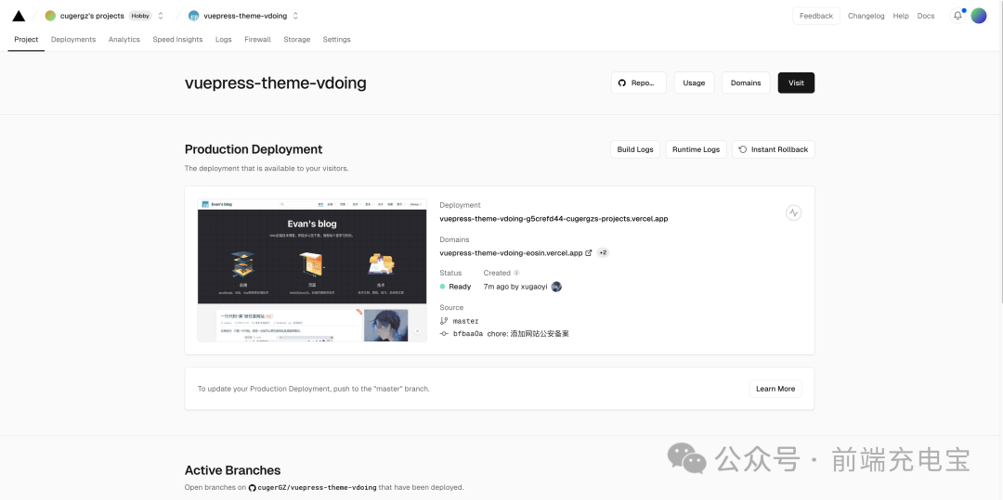
Task: Open commit bfbaa0a chore message
Action: coord(511,334)
